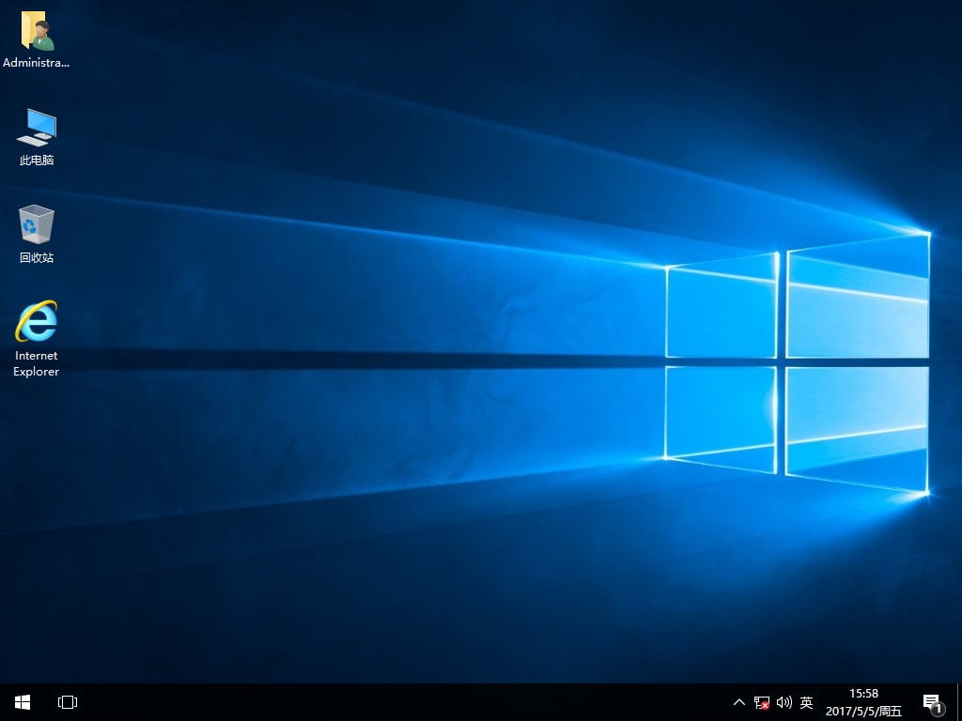Click empty taskbar area beside Task View

[x=376, y=702]
